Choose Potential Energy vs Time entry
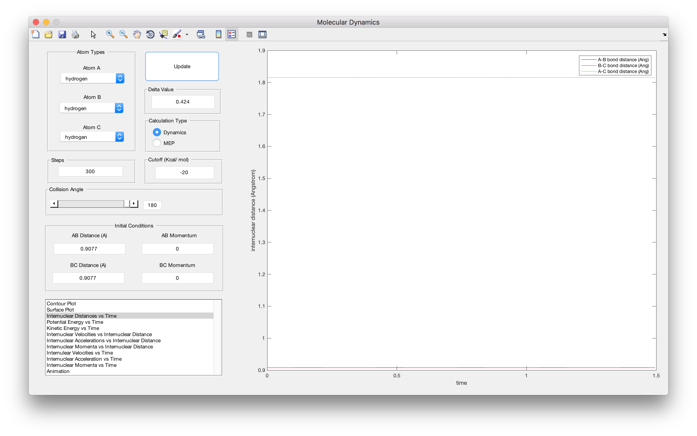Screen dimensions: 697x436 pos(75,322)
